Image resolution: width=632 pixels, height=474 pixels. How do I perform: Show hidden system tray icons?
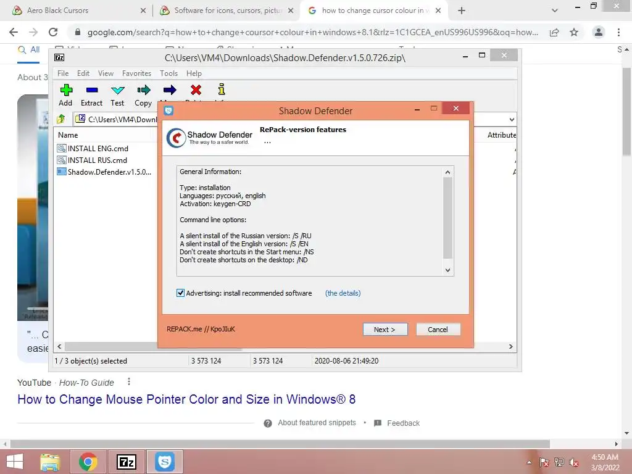click(x=529, y=462)
